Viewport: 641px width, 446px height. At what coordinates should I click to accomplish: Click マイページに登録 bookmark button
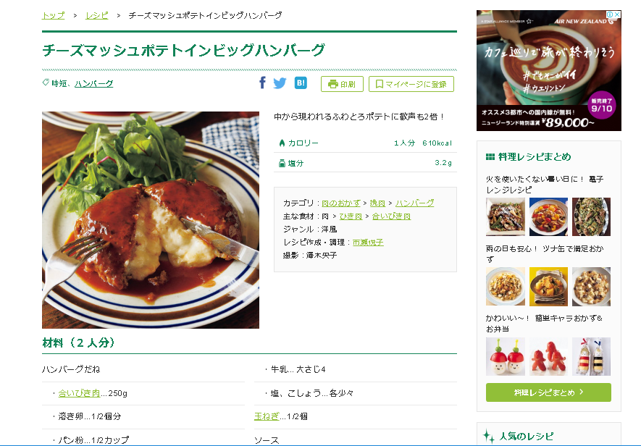[411, 84]
